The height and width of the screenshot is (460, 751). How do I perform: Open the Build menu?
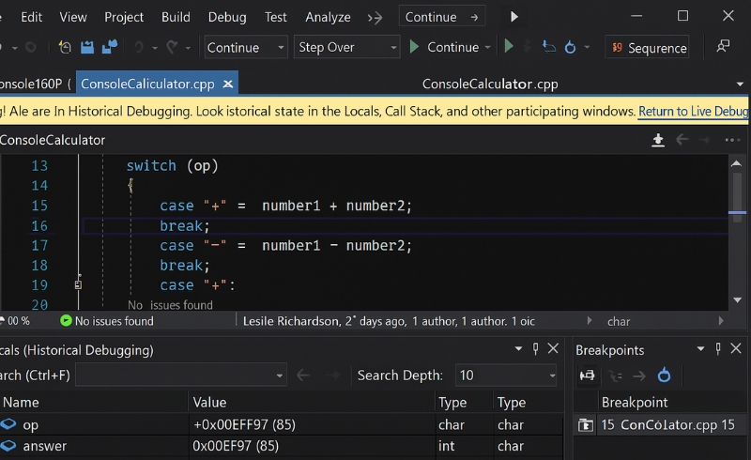coord(176,17)
